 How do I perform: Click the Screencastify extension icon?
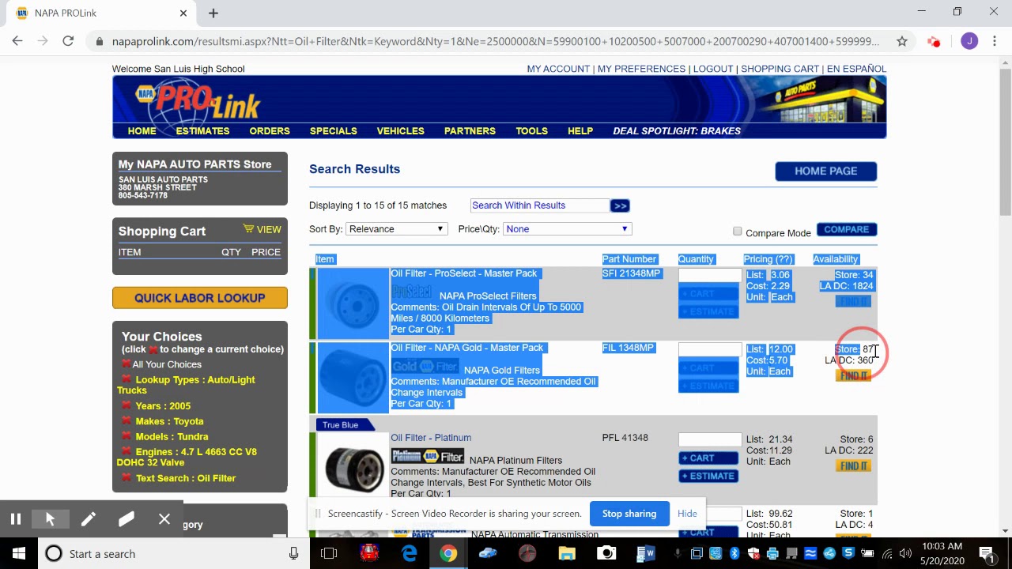[935, 41]
